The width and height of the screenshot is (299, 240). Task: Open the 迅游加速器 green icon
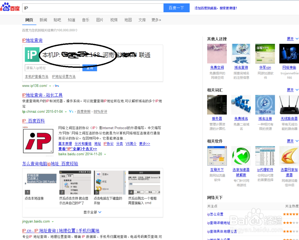click(x=241, y=156)
